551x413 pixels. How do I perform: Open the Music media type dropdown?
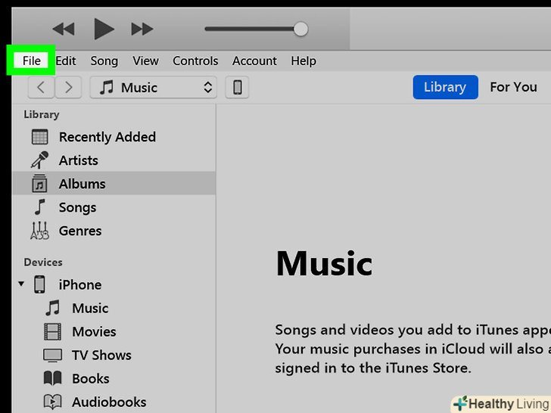(153, 87)
